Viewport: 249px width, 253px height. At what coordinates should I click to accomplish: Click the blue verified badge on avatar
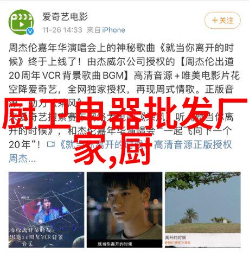[x=30, y=31]
